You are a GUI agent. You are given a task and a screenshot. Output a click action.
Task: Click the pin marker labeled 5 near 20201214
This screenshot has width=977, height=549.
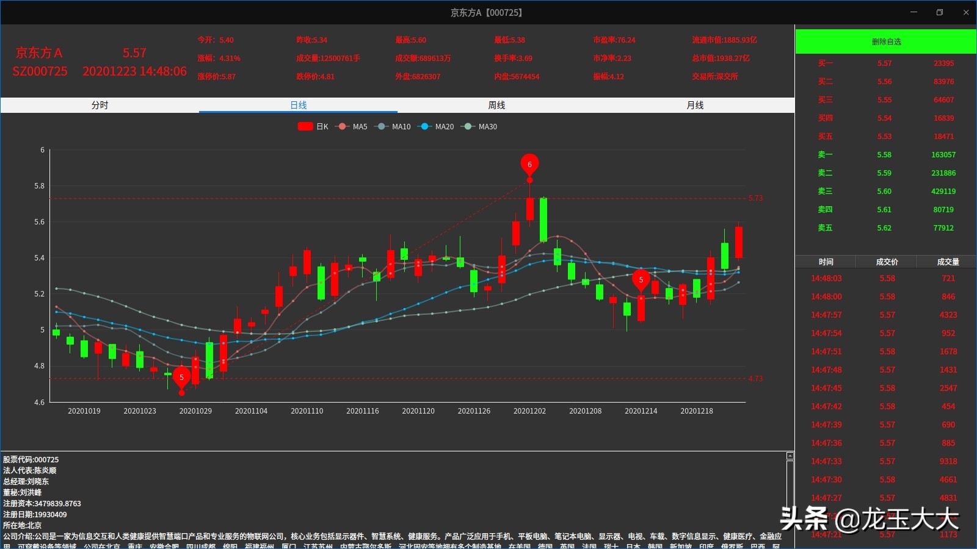point(641,279)
